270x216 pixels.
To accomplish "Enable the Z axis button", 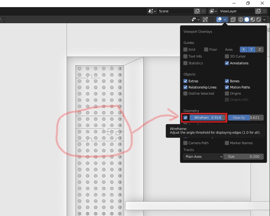I will click(260, 50).
